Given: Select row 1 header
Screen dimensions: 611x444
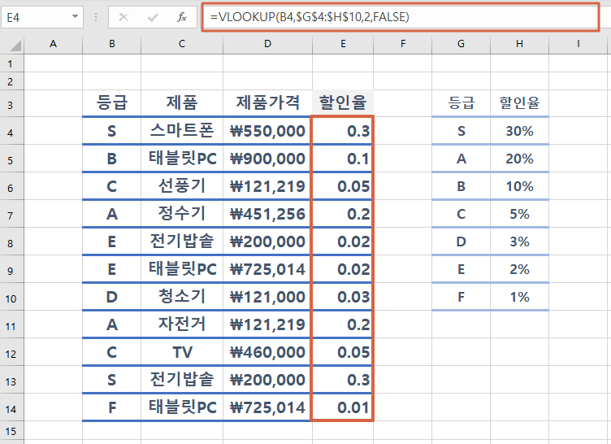Looking at the screenshot, I should [11, 63].
